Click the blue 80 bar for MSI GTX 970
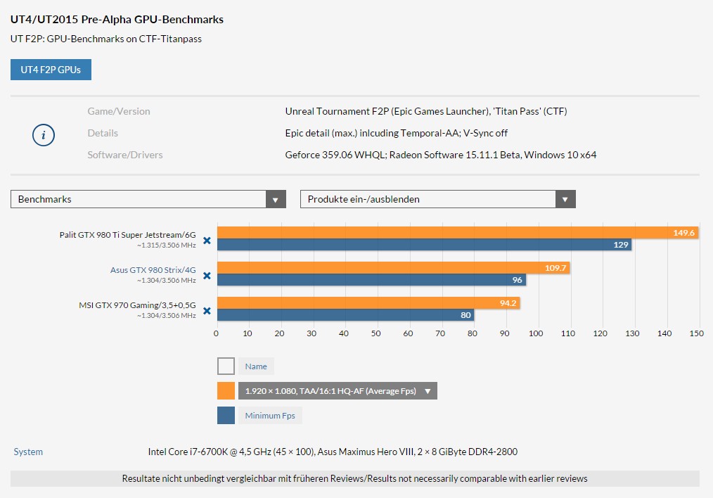The height and width of the screenshot is (498, 713). point(345,314)
